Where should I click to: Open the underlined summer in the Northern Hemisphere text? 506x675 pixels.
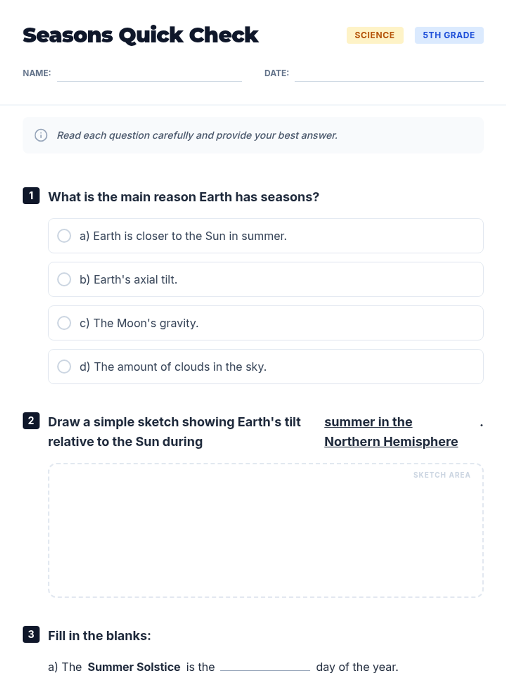click(390, 432)
